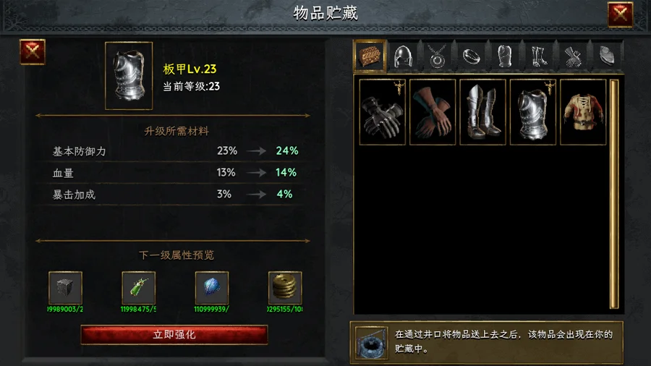Image resolution: width=651 pixels, height=366 pixels.
Task: Pick the brown leather gloves item
Action: click(x=433, y=112)
